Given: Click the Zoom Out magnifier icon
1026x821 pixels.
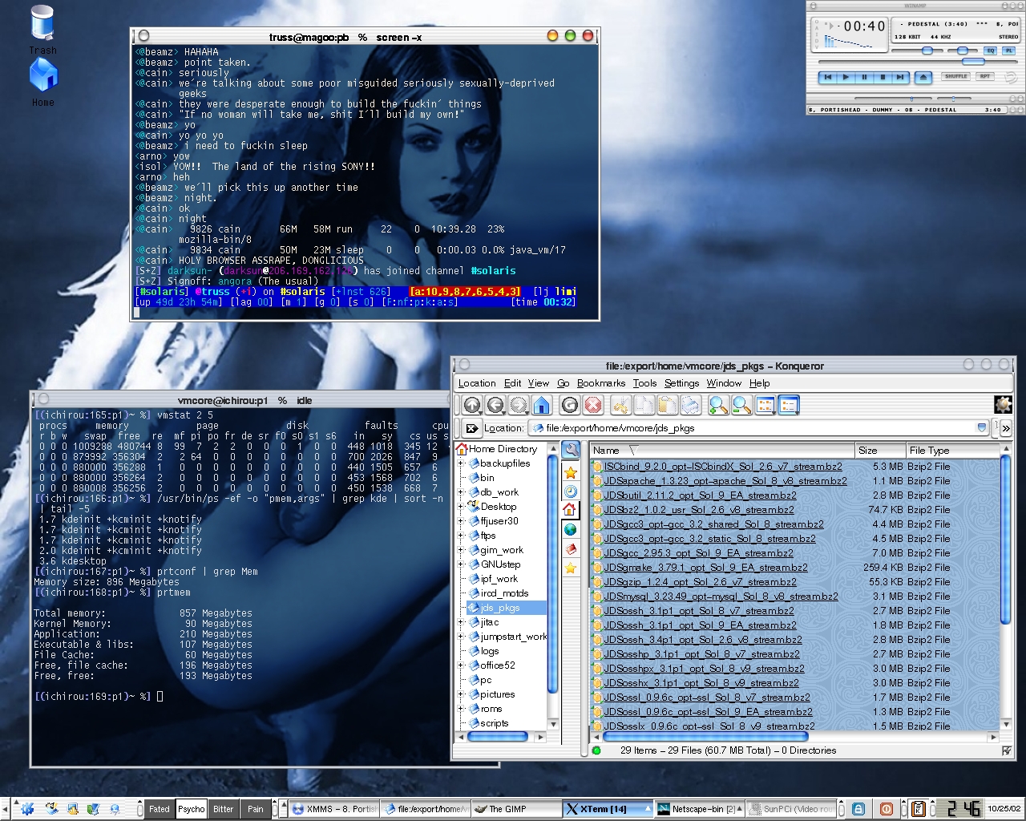Looking at the screenshot, I should (x=741, y=406).
